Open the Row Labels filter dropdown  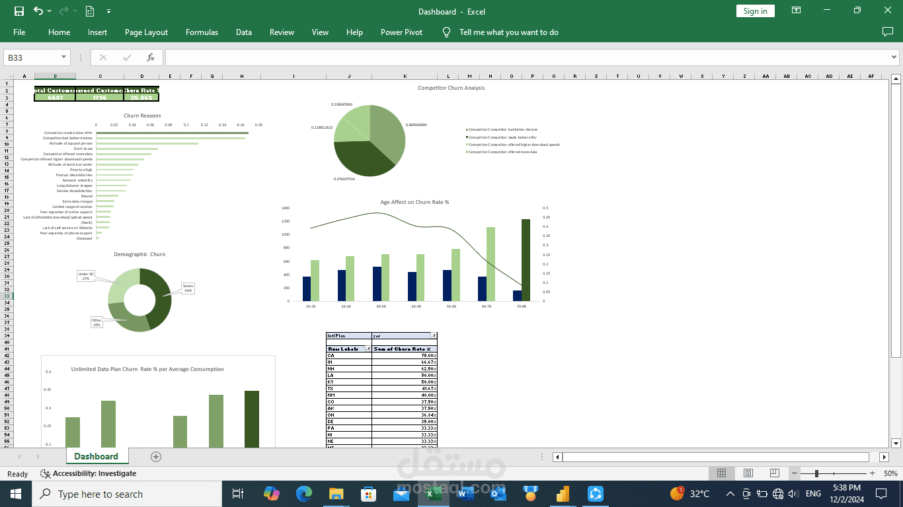(x=368, y=349)
